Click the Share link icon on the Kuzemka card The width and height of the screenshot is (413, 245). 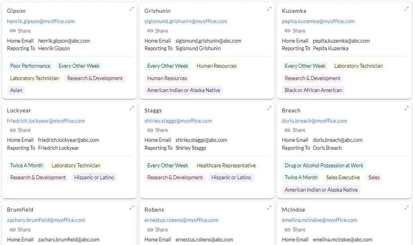coord(287,31)
